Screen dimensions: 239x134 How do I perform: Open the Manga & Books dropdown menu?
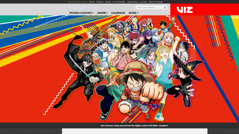coord(81,13)
